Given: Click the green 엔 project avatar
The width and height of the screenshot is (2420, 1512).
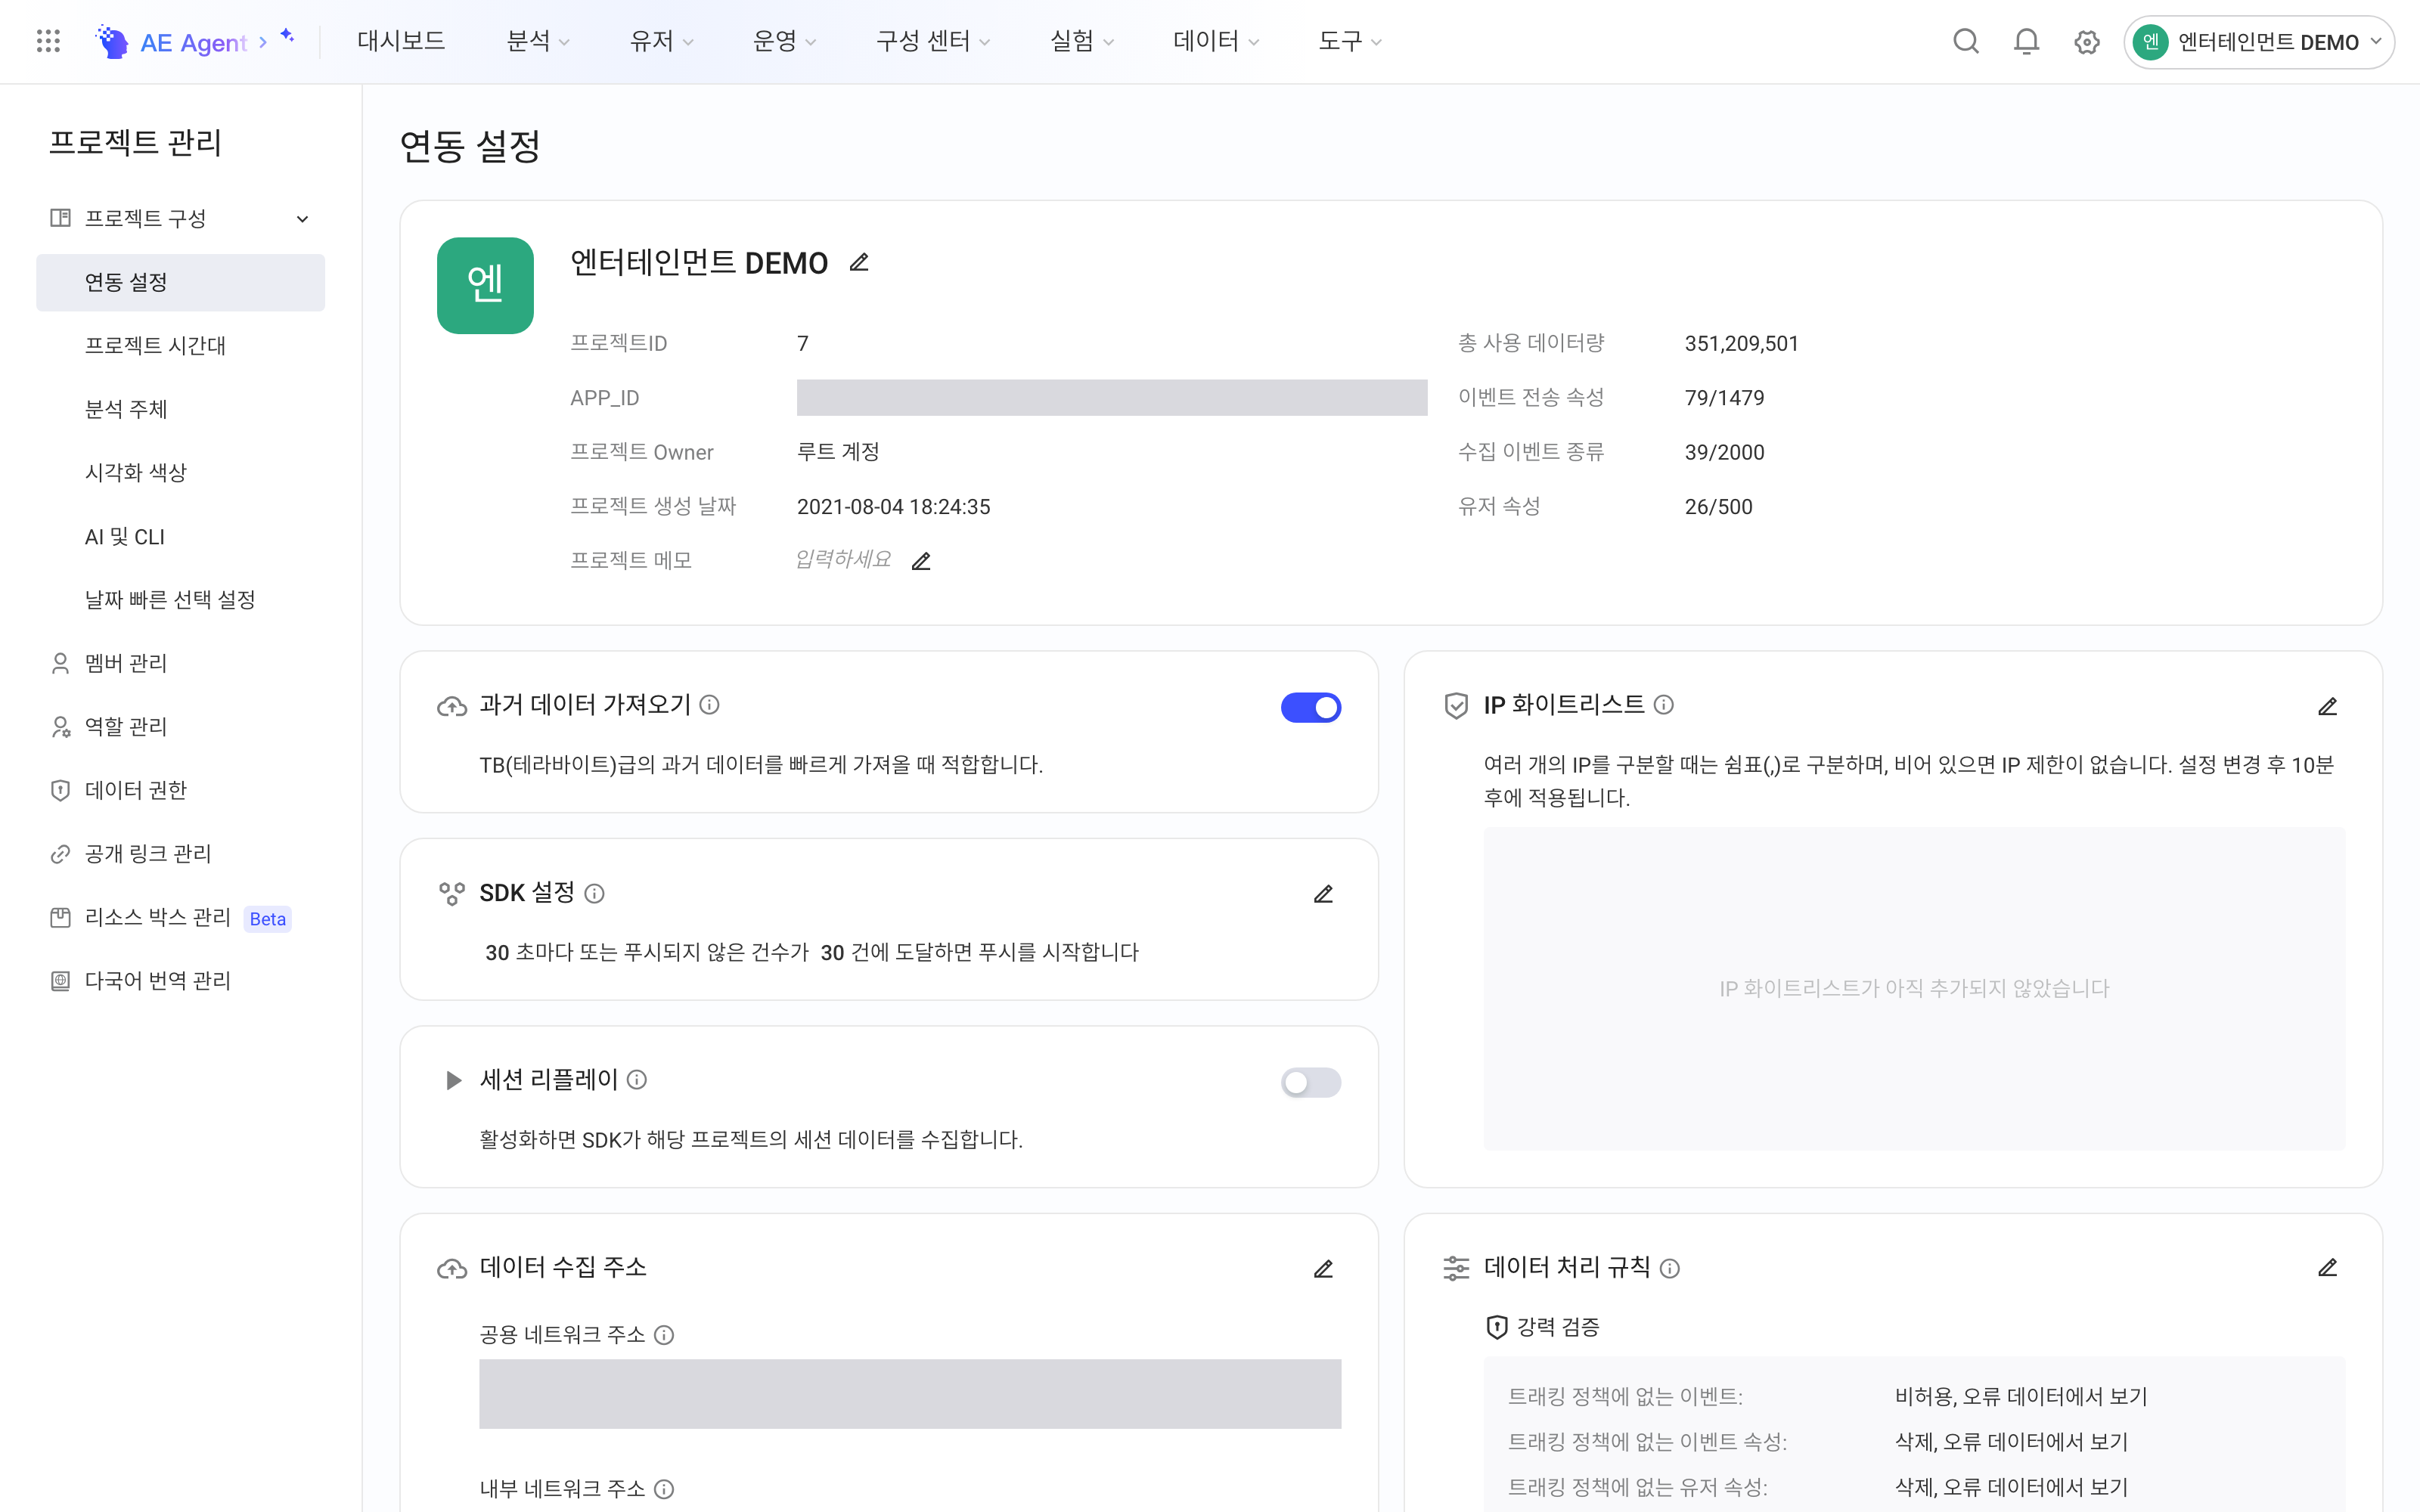Looking at the screenshot, I should click(x=485, y=285).
